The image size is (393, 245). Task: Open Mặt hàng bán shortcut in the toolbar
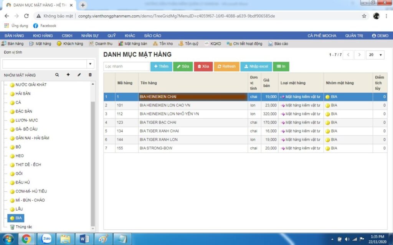132,44
